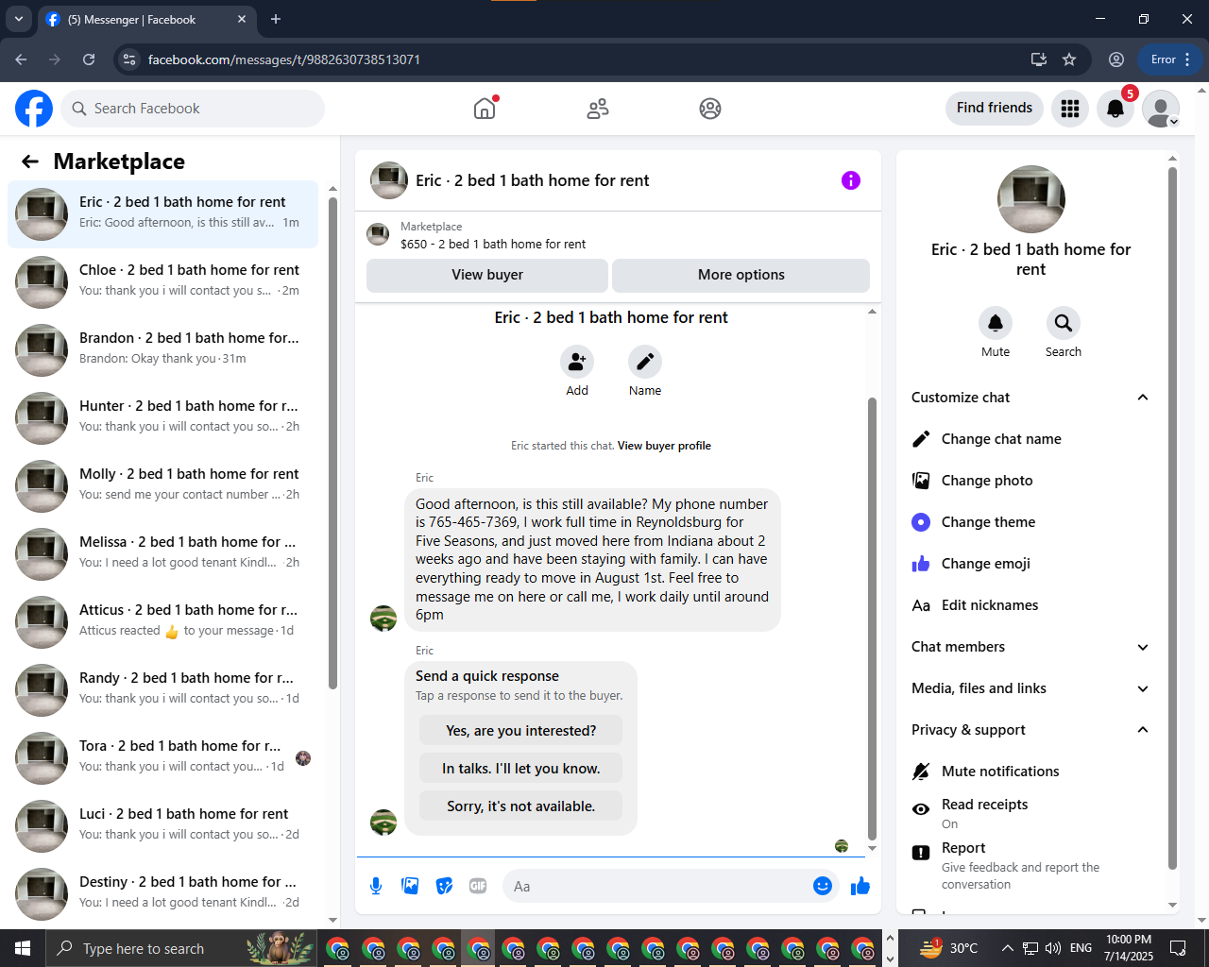The height and width of the screenshot is (967, 1209).
Task: Open Chloe's conversation in the list
Action: point(163,282)
